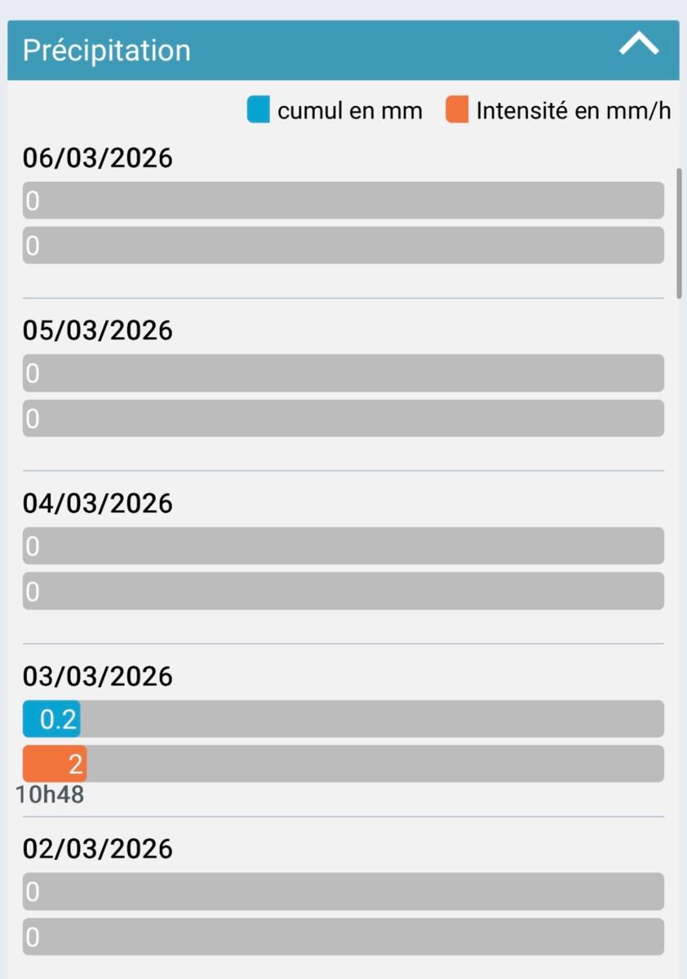The width and height of the screenshot is (687, 979).
Task: Click the 05/03/2026 cumul bar
Action: [x=343, y=373]
